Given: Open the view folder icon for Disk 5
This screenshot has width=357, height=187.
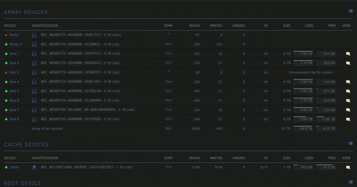Looking at the screenshot, I should click(x=348, y=91).
